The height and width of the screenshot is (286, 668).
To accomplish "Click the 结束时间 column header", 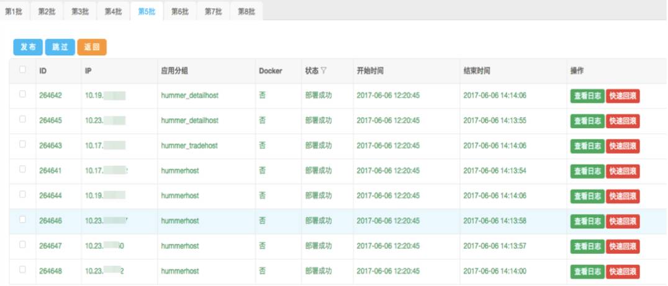I will [477, 71].
